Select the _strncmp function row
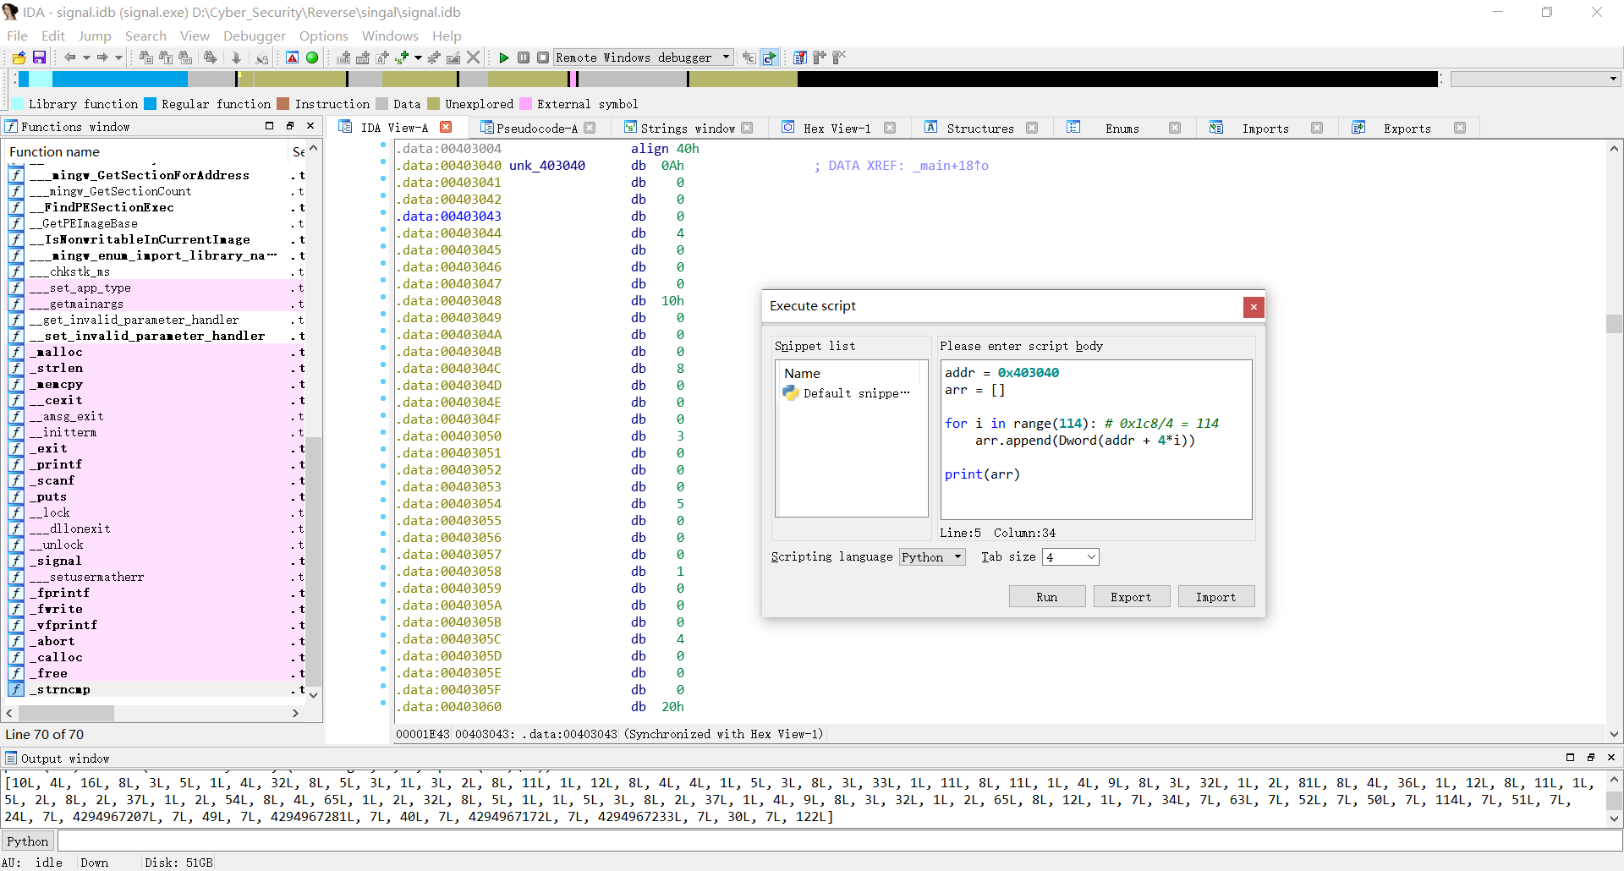This screenshot has width=1624, height=871. pos(155,689)
